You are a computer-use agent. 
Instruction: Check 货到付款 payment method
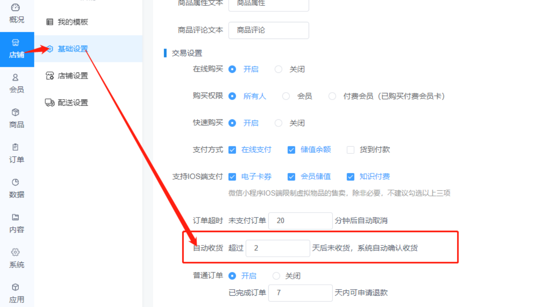click(x=351, y=150)
